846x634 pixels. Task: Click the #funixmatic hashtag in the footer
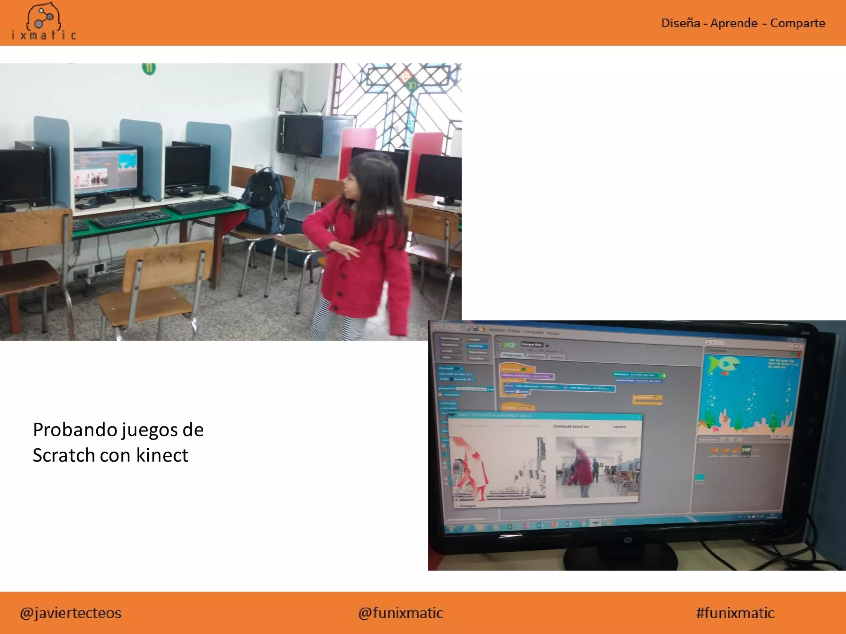pos(735,613)
